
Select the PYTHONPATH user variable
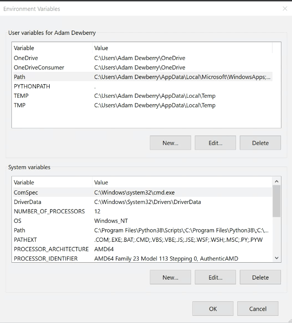pyautogui.click(x=32, y=86)
